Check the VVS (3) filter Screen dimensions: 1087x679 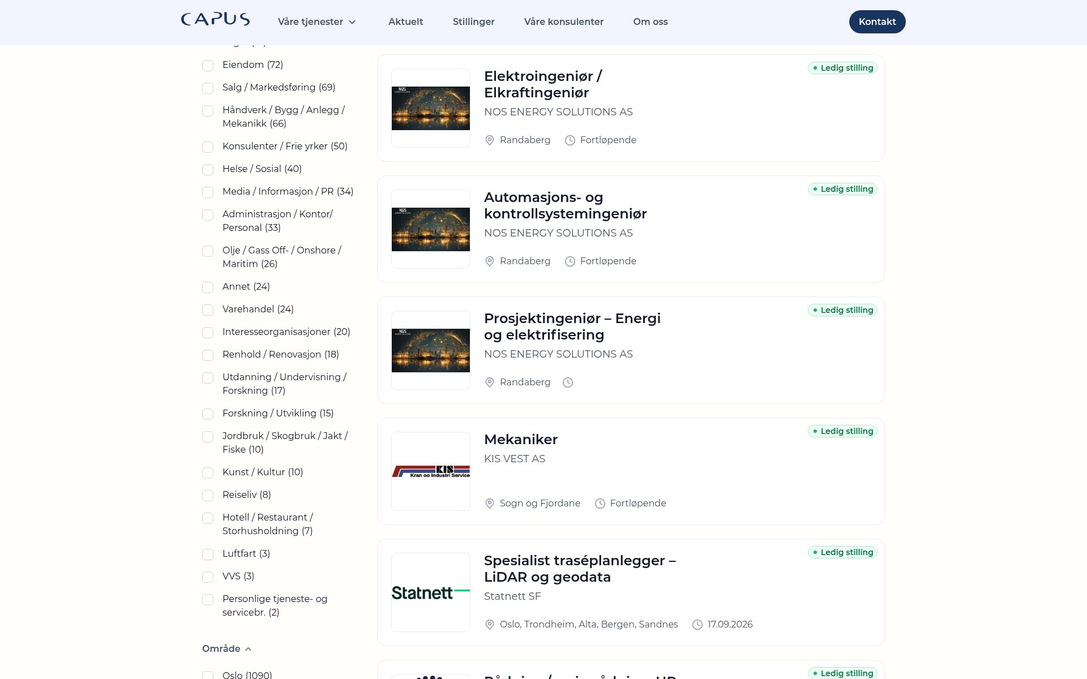point(208,577)
